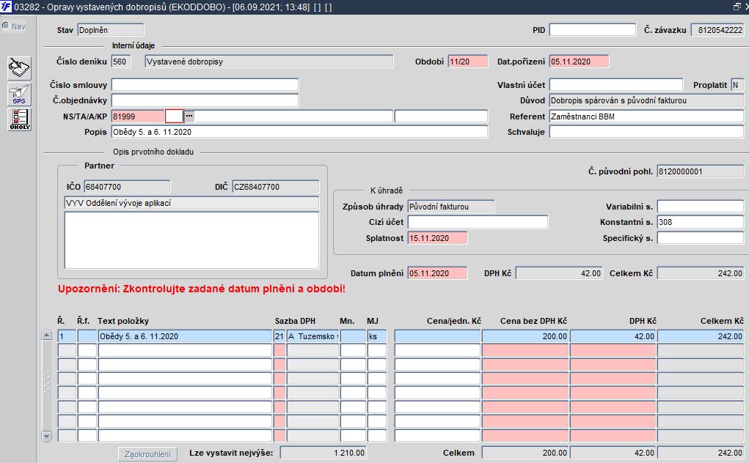Open the NS/TA/A/KP lookup ellipsis button

tap(189, 116)
